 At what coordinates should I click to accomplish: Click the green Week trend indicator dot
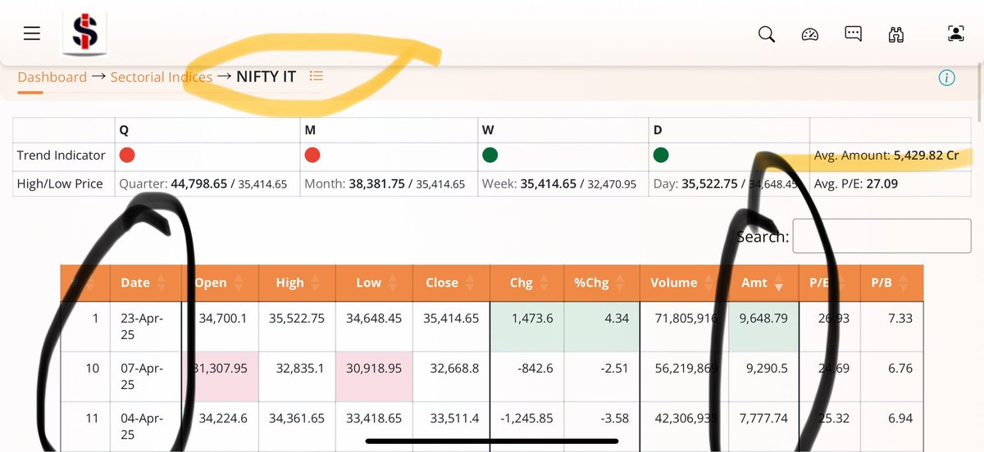[490, 155]
